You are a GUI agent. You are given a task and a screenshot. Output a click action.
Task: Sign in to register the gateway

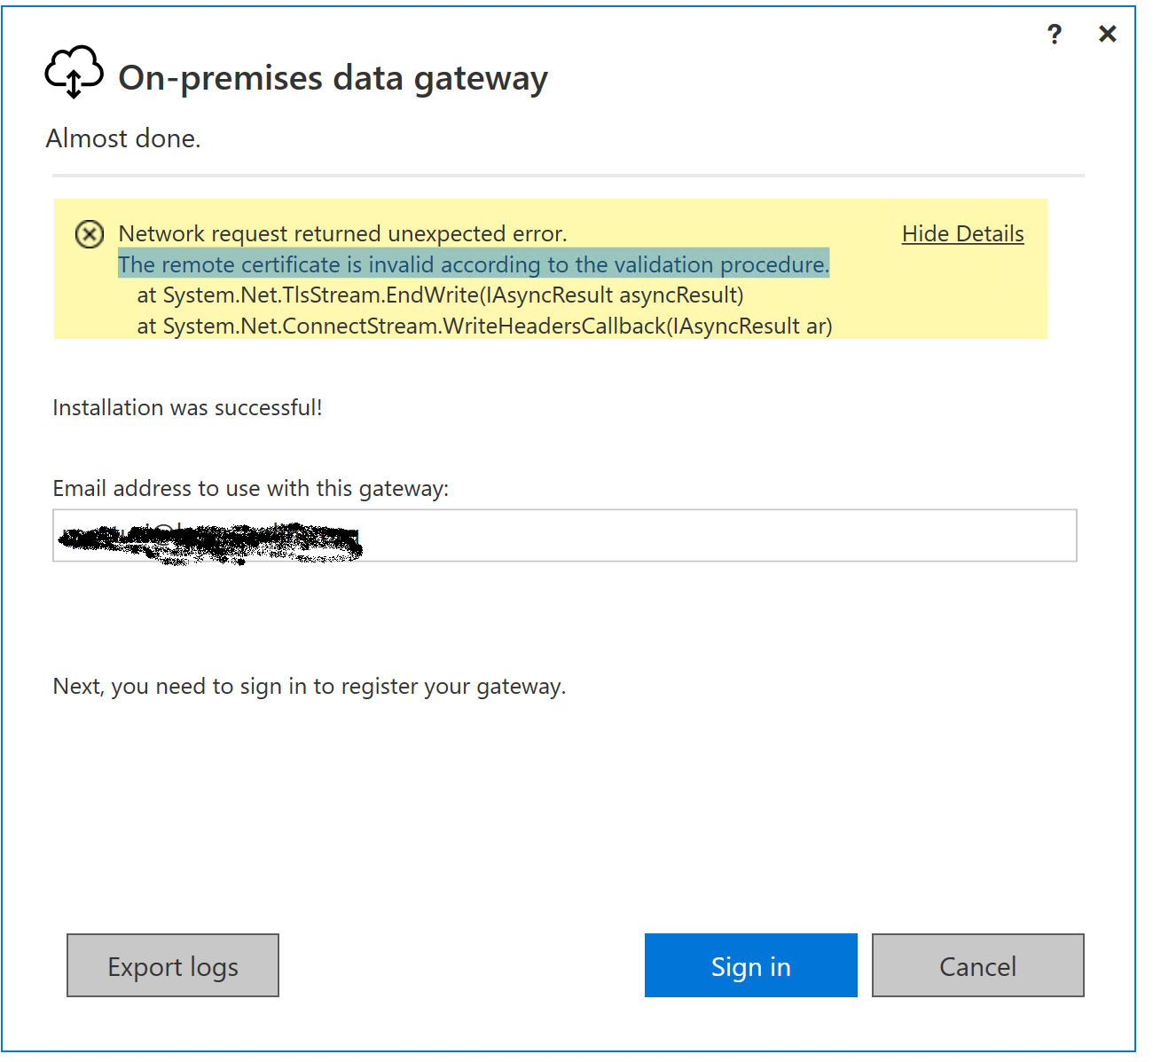[x=750, y=965]
